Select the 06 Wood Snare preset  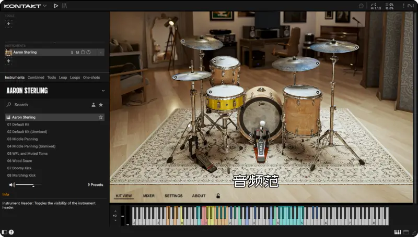tap(19, 161)
